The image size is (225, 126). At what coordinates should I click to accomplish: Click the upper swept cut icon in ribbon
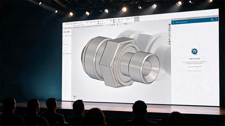pos(98,21)
